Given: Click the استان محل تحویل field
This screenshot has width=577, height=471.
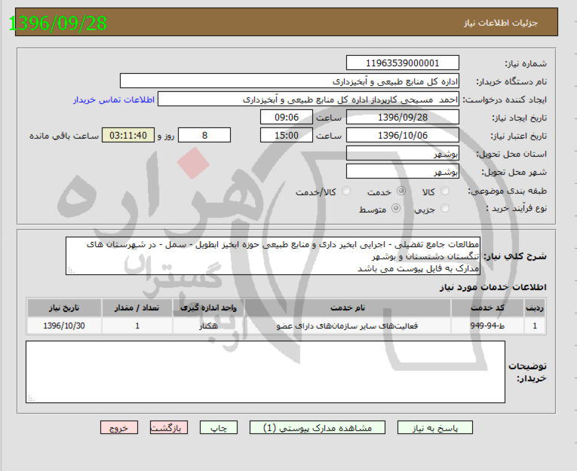Looking at the screenshot, I should coord(403,153).
